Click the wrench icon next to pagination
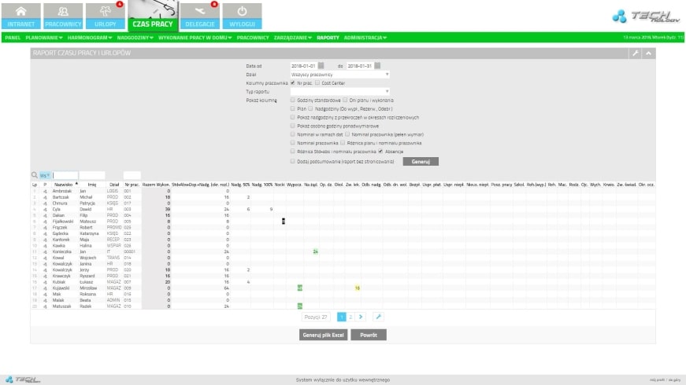This screenshot has width=686, height=385. point(378,317)
